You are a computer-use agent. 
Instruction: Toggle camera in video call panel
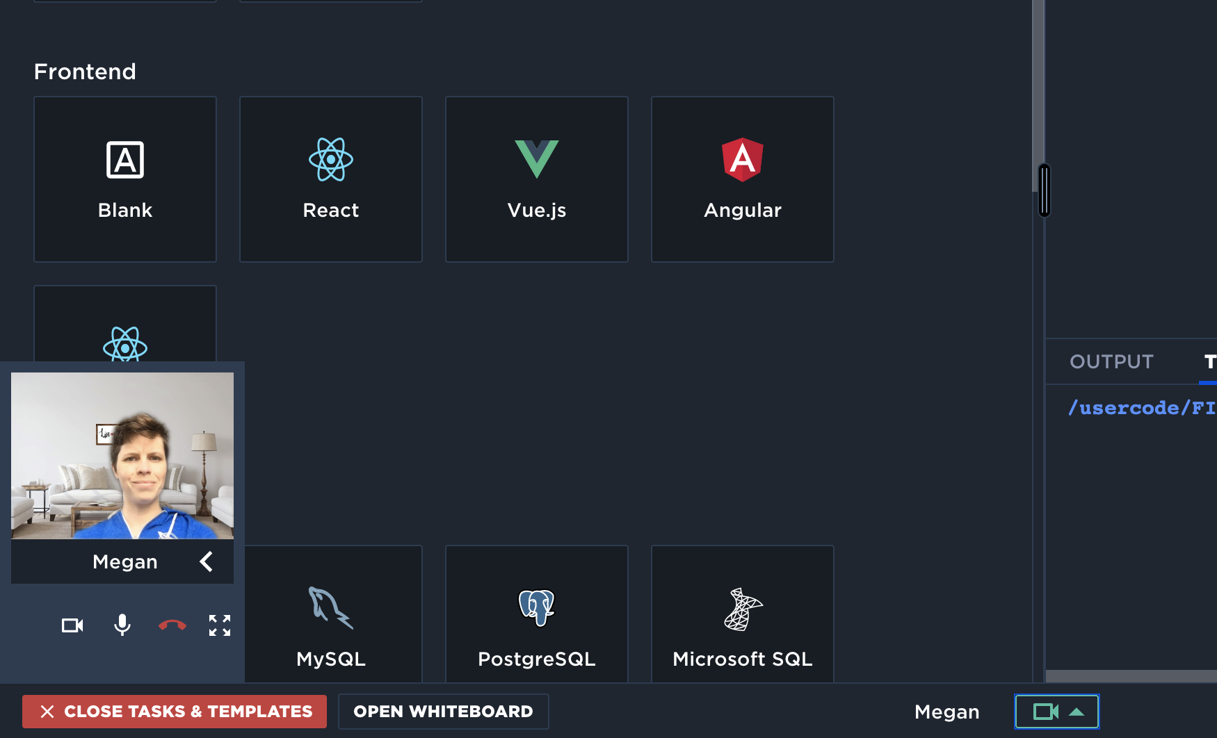tap(72, 625)
